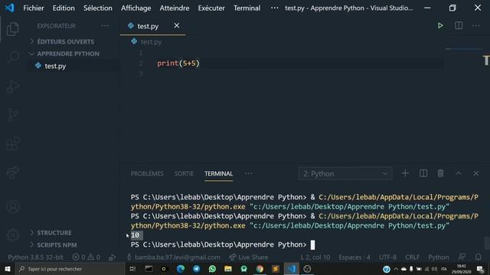Change language mode Python in status bar
This screenshot has width=490, height=275.
pos(439,257)
